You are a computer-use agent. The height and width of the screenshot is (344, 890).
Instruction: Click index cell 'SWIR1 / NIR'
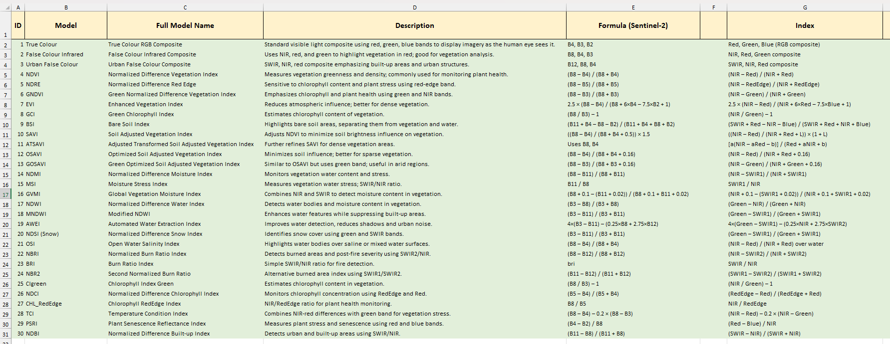click(x=805, y=184)
